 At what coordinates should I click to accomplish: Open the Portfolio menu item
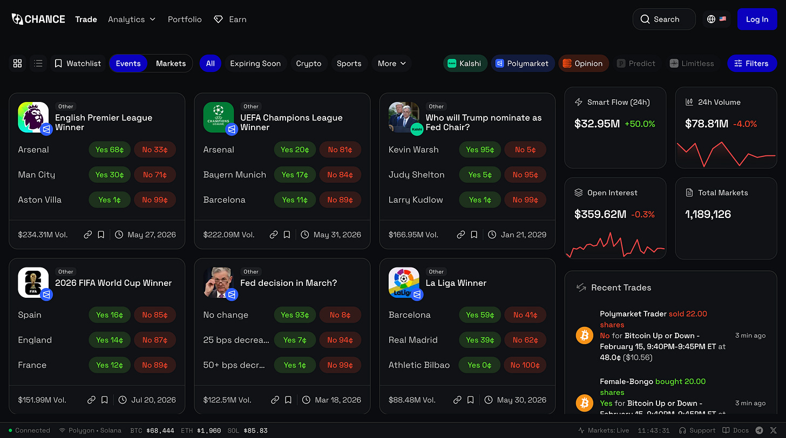pyautogui.click(x=185, y=19)
